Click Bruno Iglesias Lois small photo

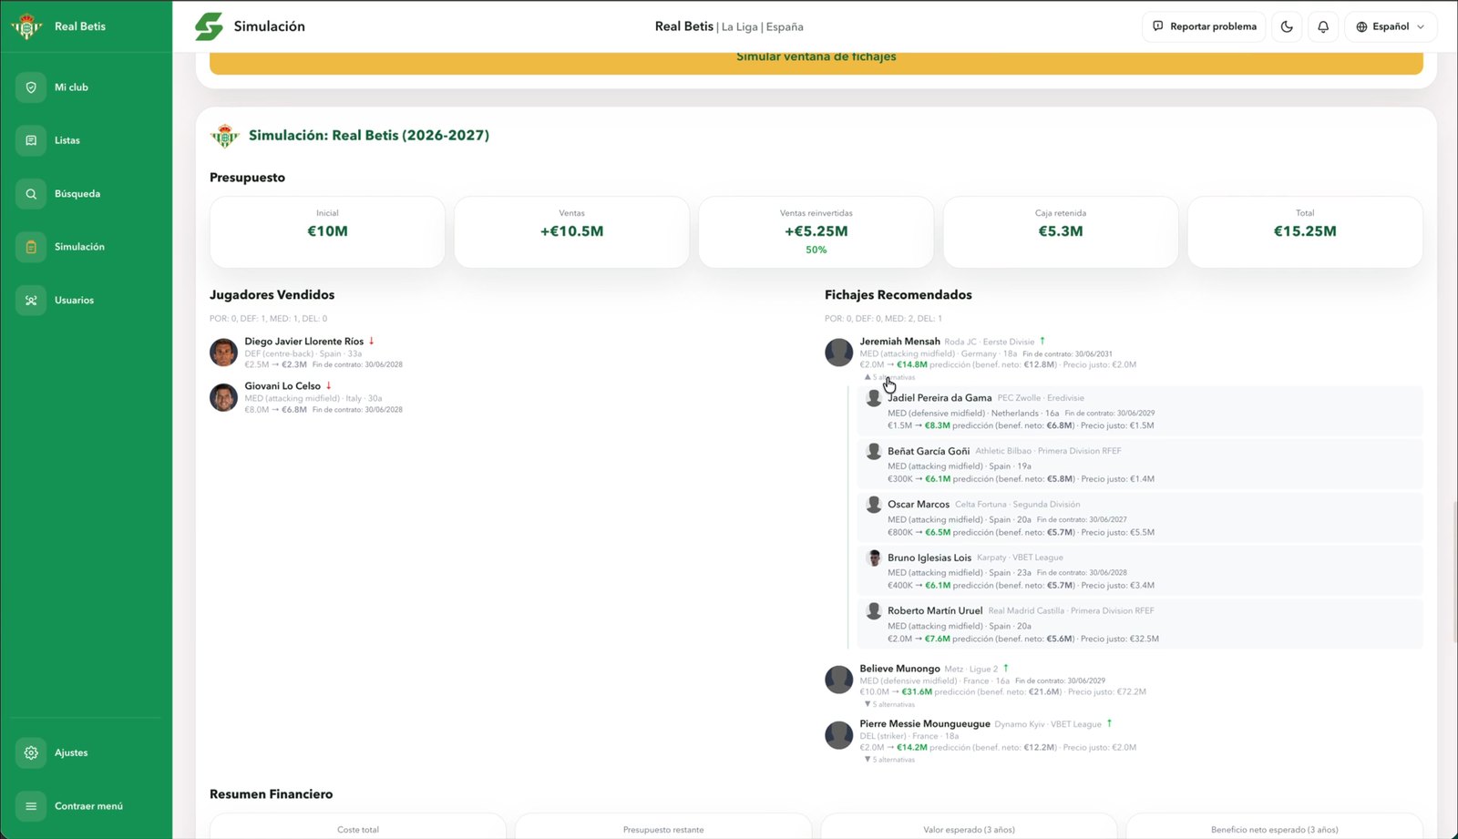[874, 558]
